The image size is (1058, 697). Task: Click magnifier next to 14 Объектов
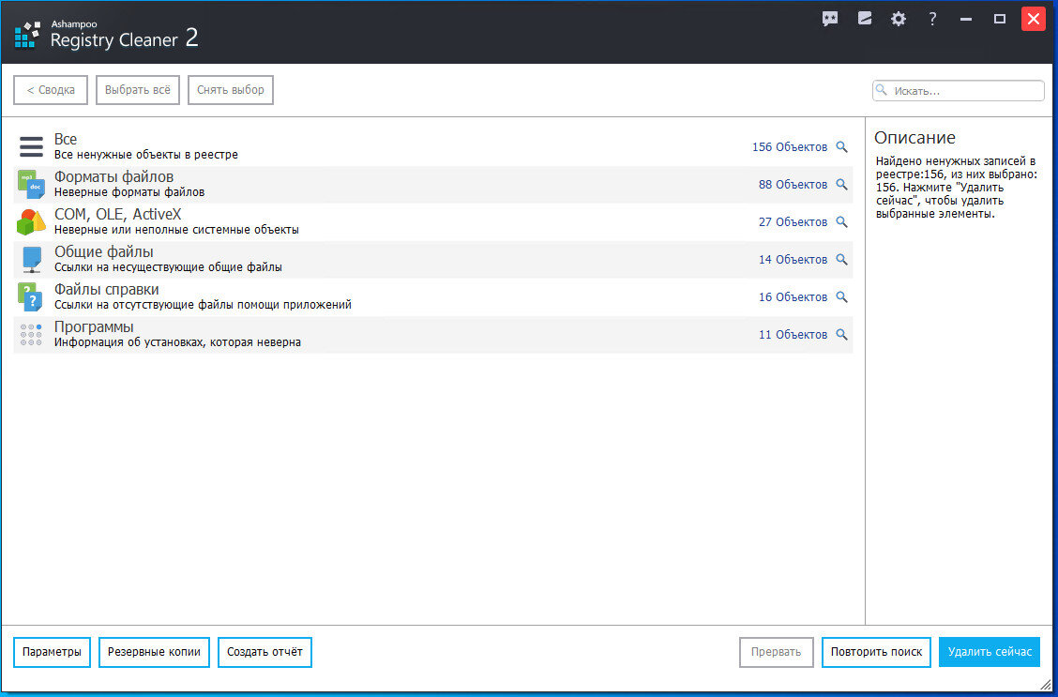[841, 259]
